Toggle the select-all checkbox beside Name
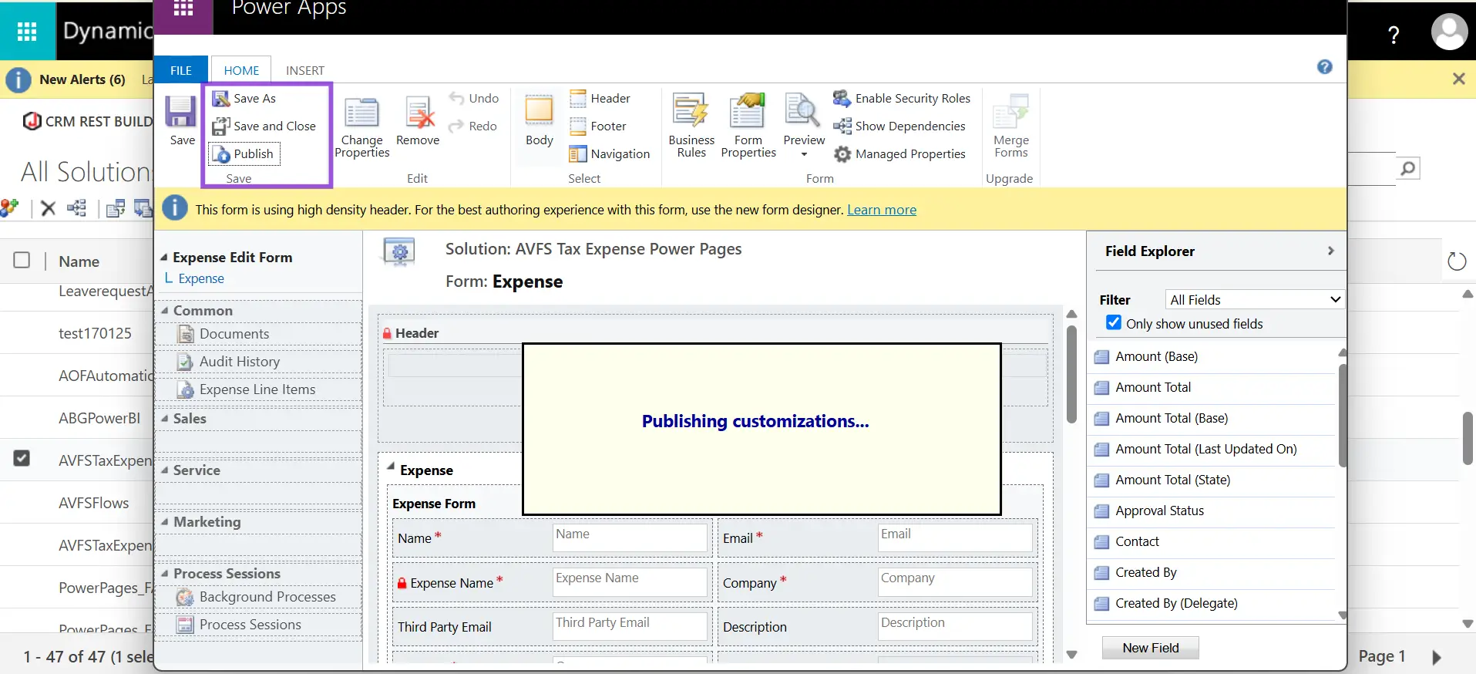 (x=22, y=261)
